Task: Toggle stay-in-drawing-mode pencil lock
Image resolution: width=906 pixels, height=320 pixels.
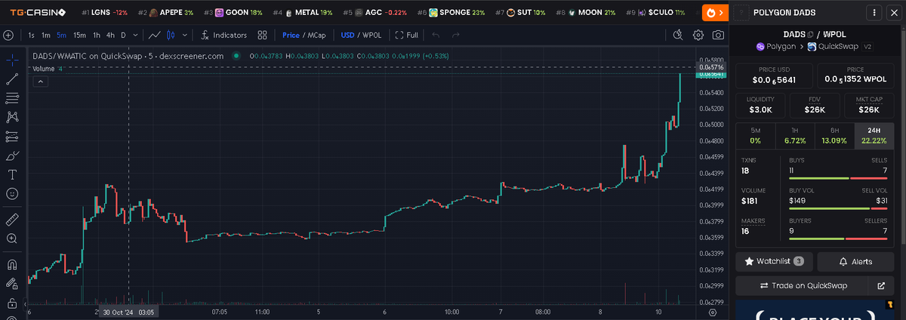Action: coord(12,285)
